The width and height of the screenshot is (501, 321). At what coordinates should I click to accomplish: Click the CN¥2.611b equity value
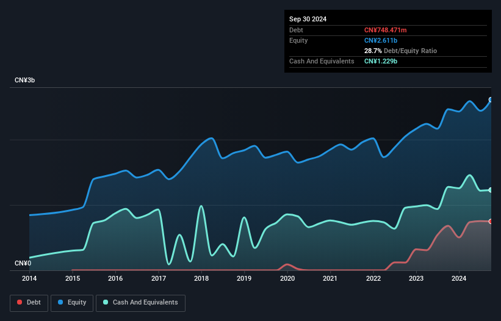381,40
